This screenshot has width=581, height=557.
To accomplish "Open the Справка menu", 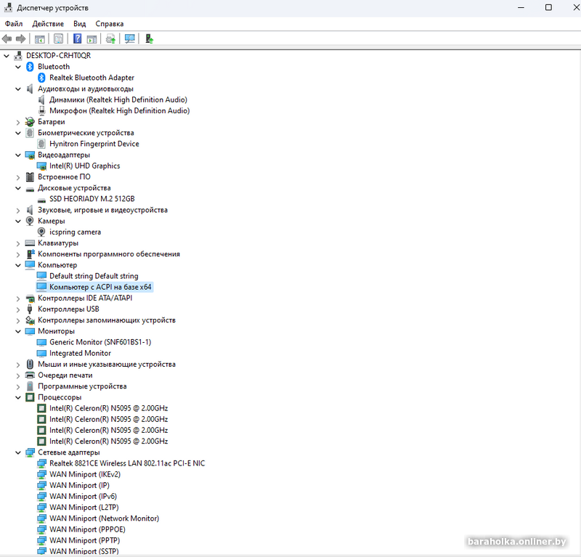I will click(110, 24).
